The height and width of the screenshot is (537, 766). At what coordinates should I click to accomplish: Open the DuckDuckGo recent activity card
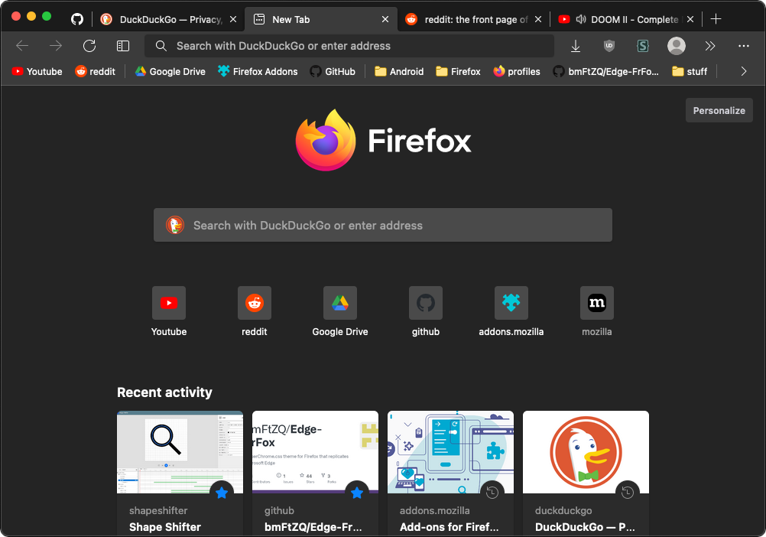click(586, 473)
